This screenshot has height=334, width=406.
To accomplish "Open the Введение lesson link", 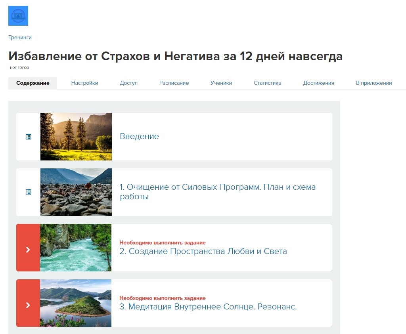I will pos(139,136).
